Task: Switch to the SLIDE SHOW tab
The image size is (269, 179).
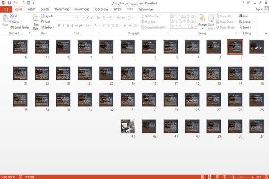Action: (x=101, y=9)
